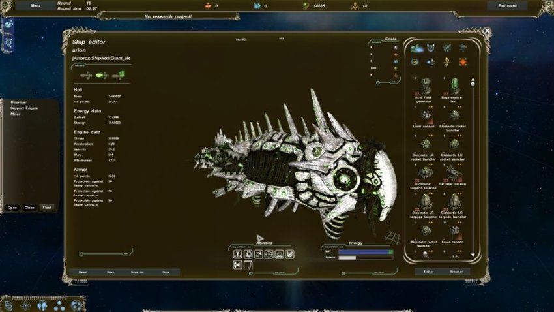This screenshot has height=312, width=554.
Task: Click End round button
Action: coord(507,5)
